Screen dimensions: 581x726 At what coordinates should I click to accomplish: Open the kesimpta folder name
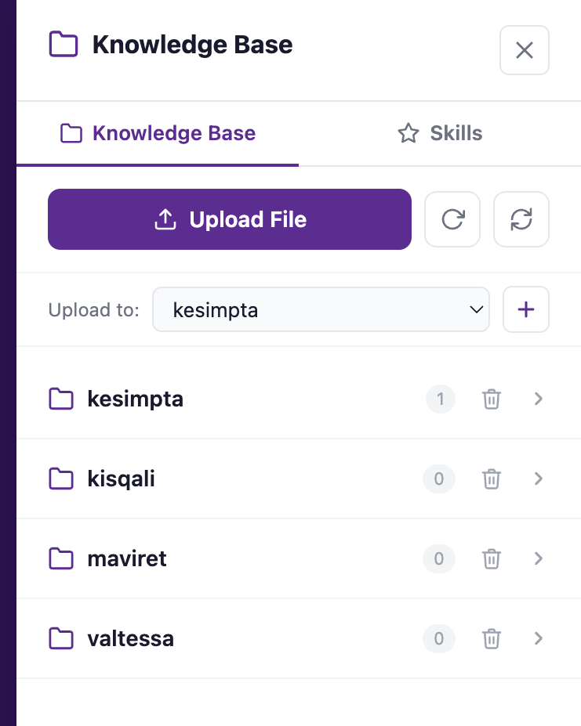click(x=136, y=399)
